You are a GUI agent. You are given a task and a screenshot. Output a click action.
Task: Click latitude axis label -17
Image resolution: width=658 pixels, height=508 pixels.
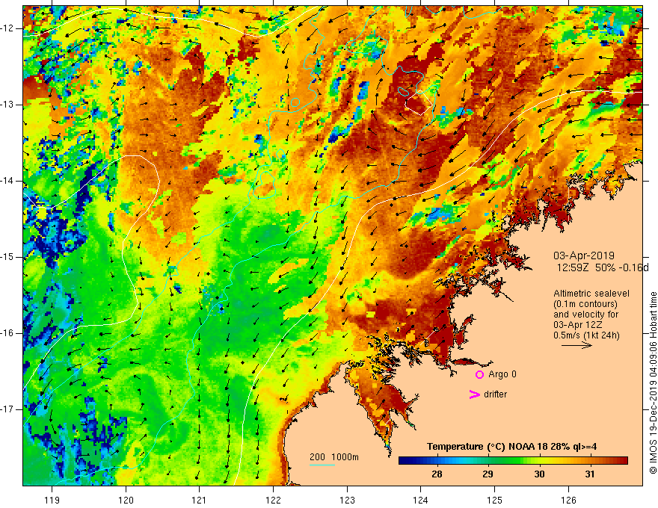point(8,409)
